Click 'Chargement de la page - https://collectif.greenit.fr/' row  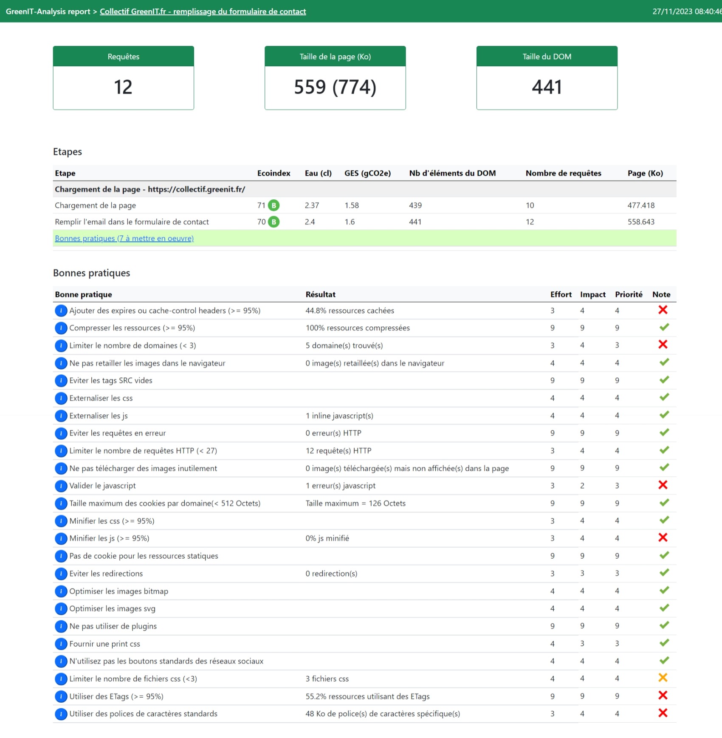click(364, 189)
